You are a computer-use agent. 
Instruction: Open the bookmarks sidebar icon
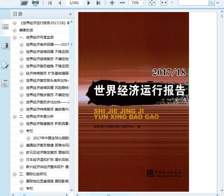pos(5,46)
